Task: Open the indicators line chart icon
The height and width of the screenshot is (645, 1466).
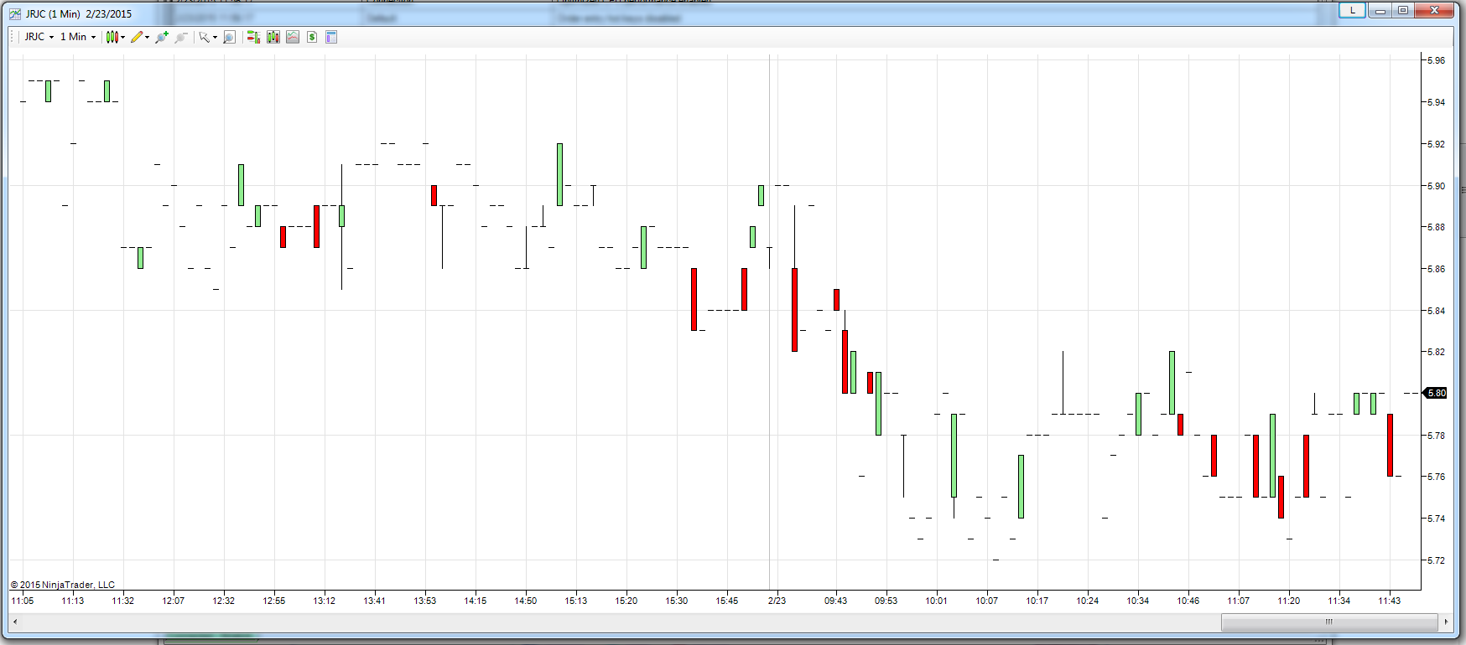Action: pos(293,37)
